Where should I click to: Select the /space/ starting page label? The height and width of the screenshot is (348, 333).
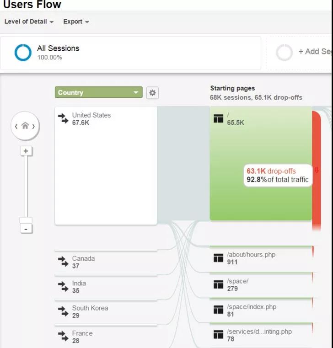pyautogui.click(x=238, y=281)
